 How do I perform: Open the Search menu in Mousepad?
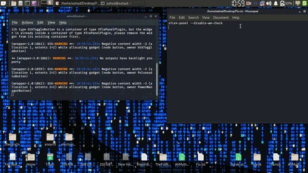[193, 18]
